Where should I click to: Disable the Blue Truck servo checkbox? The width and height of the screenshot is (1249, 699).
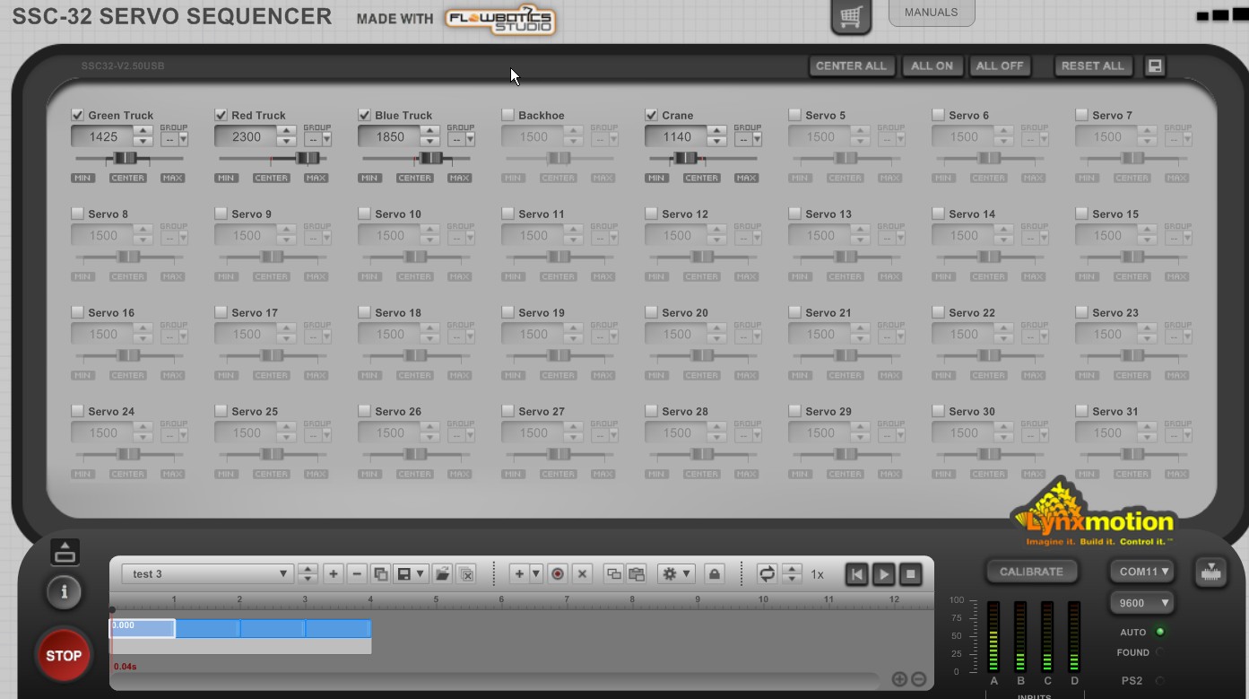[364, 114]
